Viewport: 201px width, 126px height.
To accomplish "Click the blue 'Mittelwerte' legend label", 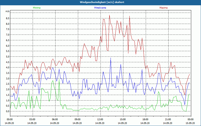I will [x=100, y=8].
